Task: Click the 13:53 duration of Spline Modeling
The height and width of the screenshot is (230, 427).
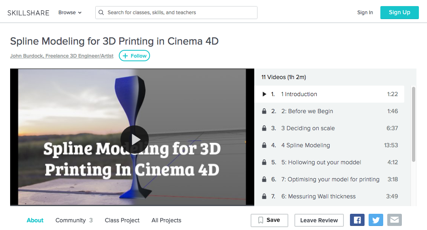Action: [391, 145]
